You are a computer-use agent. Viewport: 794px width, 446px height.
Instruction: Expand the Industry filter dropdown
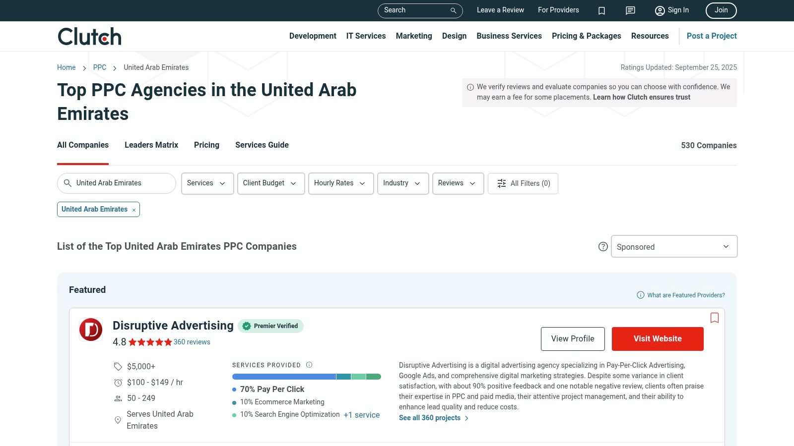[402, 183]
